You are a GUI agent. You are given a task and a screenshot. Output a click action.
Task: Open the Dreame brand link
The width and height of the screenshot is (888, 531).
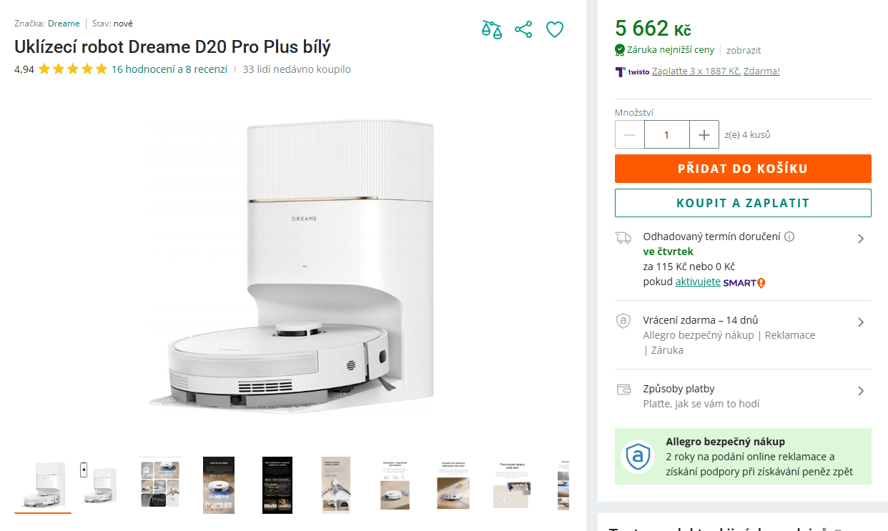pos(64,24)
